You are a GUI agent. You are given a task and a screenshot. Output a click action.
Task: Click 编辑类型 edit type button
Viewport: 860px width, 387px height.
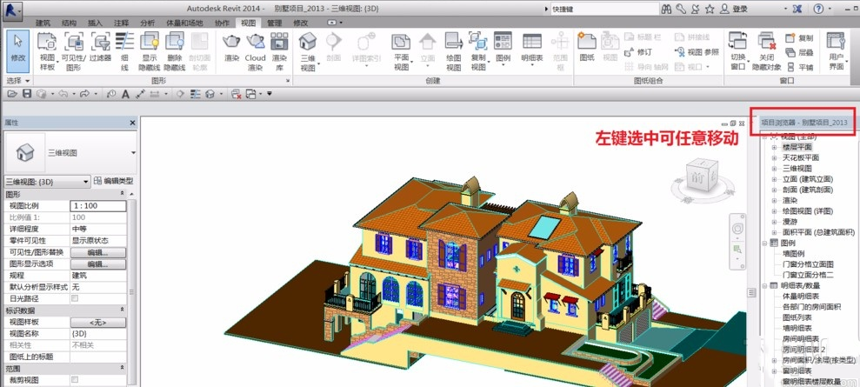pos(114,181)
